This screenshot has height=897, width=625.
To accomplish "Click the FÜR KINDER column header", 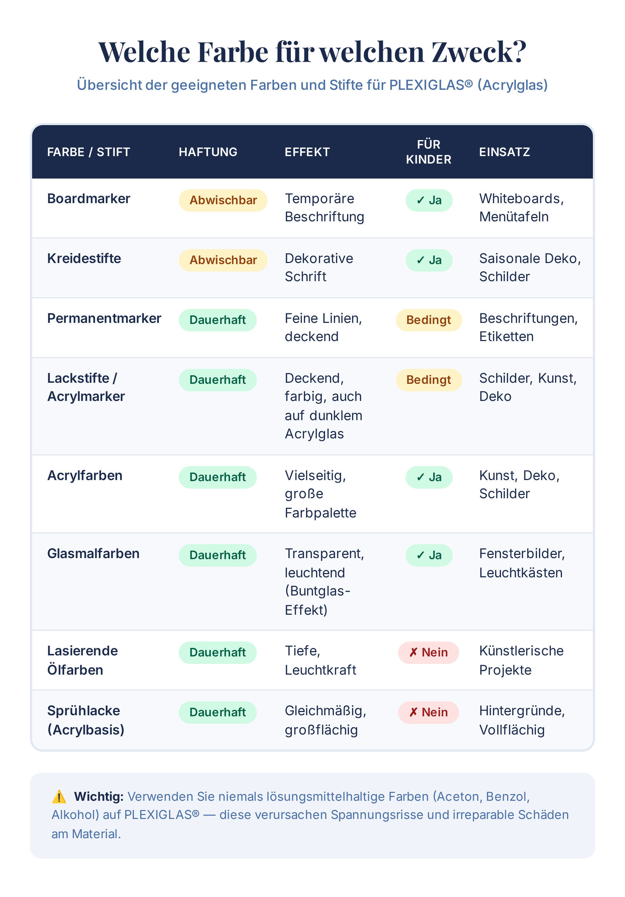I will coord(429,152).
